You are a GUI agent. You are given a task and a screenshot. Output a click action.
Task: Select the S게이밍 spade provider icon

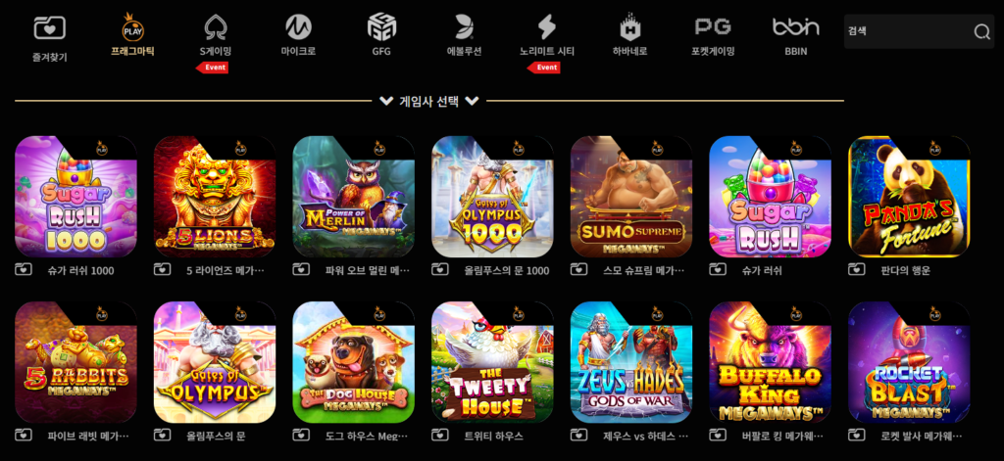215,27
